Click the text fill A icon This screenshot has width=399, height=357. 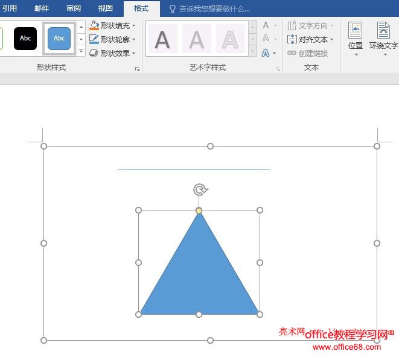(x=266, y=25)
